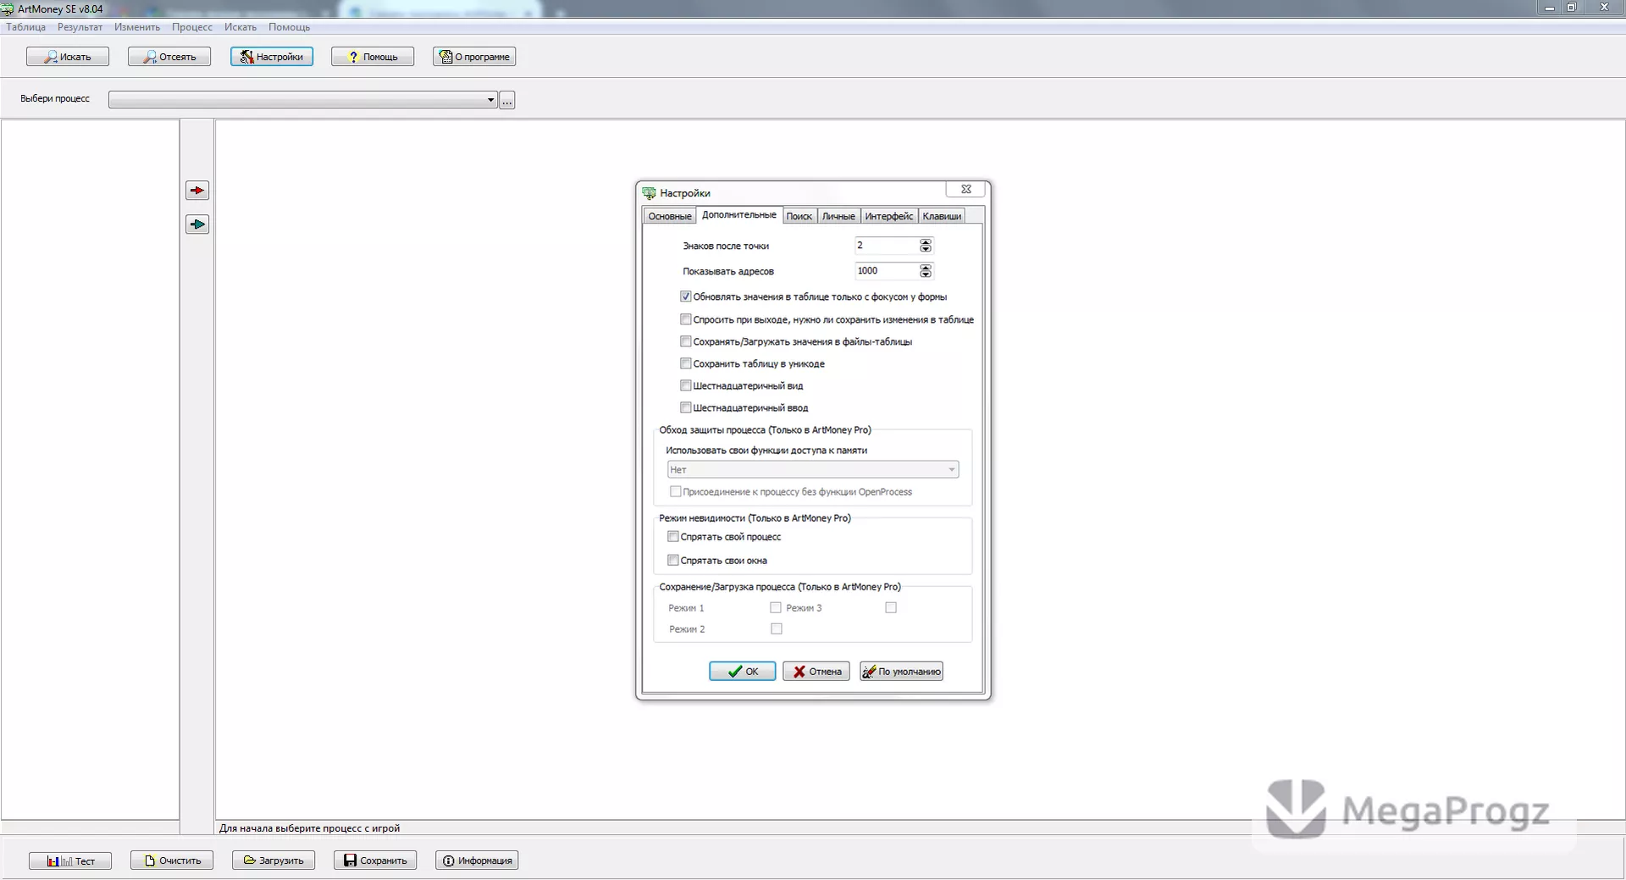Click the Сохранить save button
The image size is (1626, 880).
coord(375,861)
